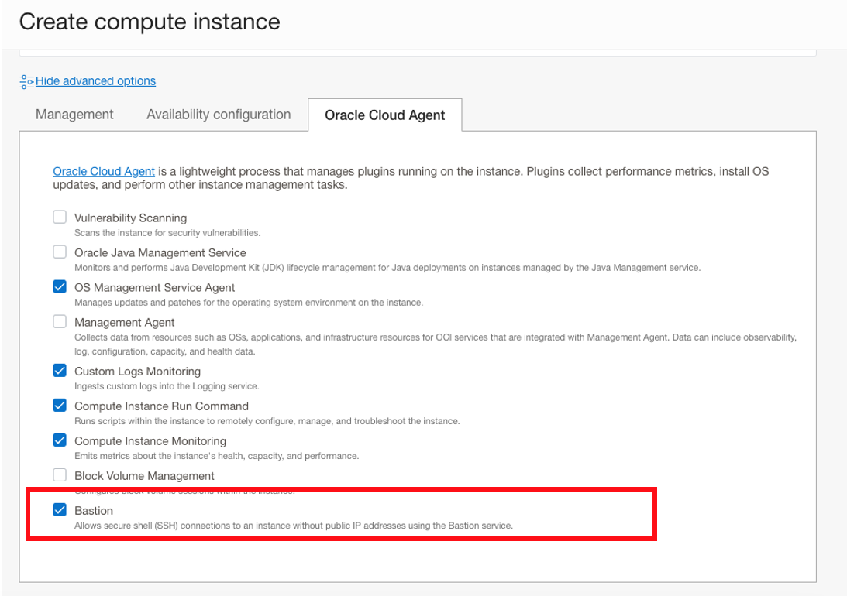This screenshot has width=847, height=596.
Task: Switch to the Management tab
Action: pyautogui.click(x=74, y=115)
